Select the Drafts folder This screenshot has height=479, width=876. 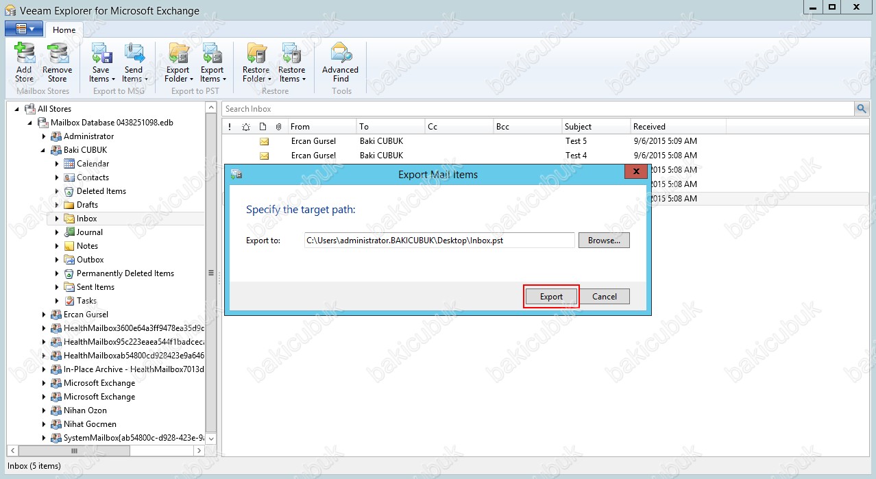[x=87, y=205]
